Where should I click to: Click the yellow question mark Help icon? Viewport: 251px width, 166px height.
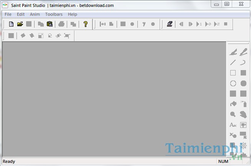[x=85, y=24]
